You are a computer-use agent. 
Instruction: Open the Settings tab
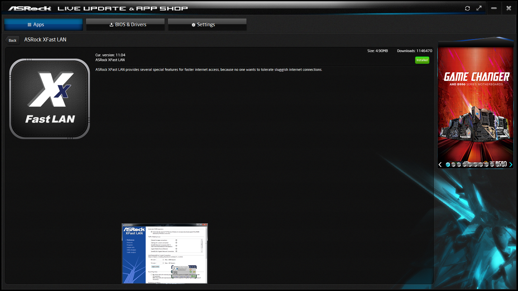coord(207,25)
